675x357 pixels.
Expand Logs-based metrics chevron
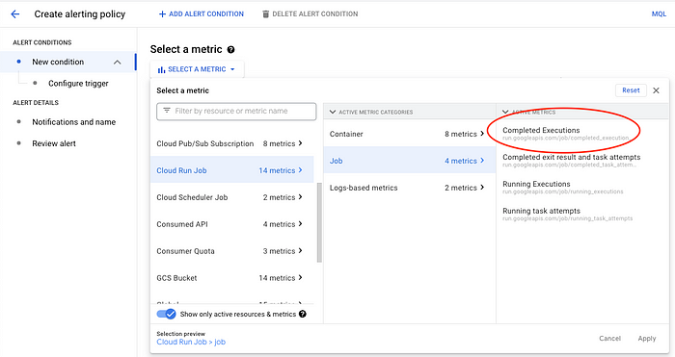(x=482, y=188)
